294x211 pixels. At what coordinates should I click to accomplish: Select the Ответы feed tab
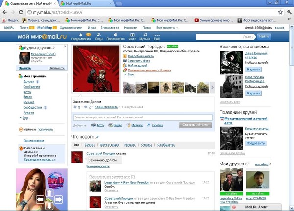point(147,145)
